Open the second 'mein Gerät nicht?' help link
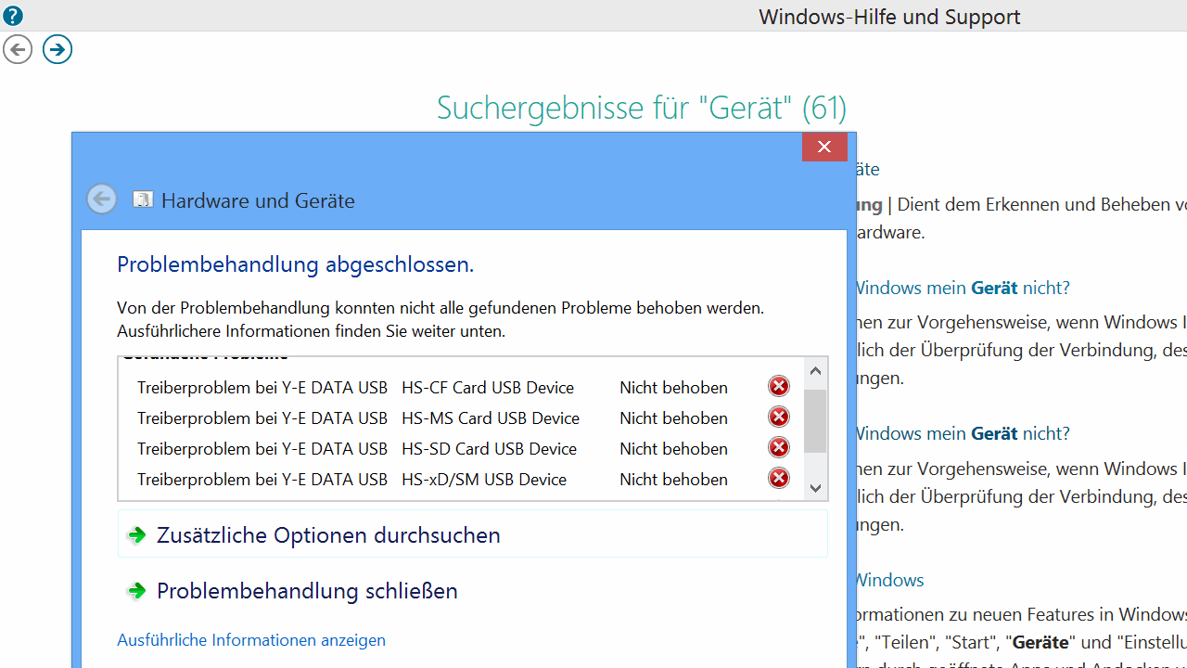Screen dimensions: 1187x668 point(961,433)
